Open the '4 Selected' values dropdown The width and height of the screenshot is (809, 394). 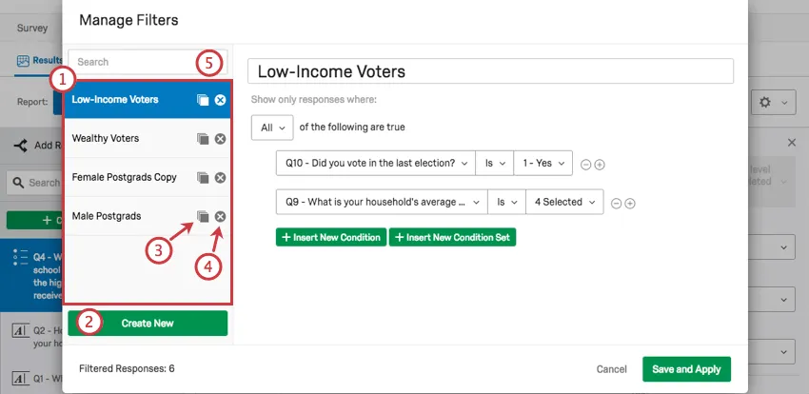[x=563, y=202]
